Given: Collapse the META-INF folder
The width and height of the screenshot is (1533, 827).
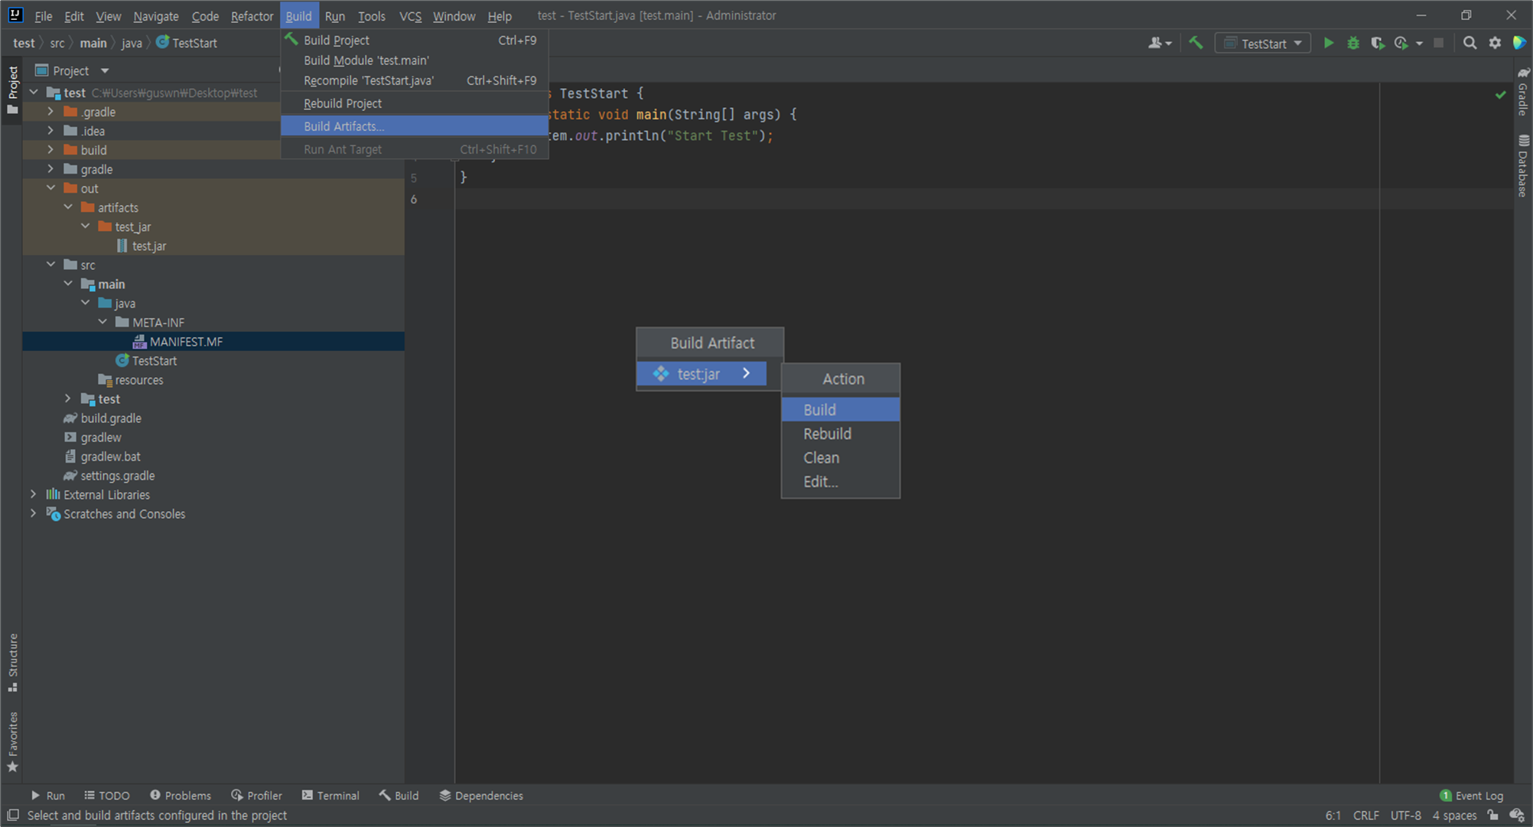Looking at the screenshot, I should [103, 322].
